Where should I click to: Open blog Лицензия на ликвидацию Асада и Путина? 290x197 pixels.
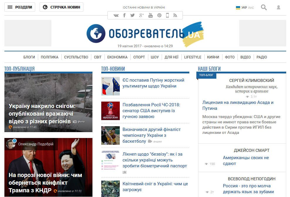pyautogui.click(x=238, y=105)
